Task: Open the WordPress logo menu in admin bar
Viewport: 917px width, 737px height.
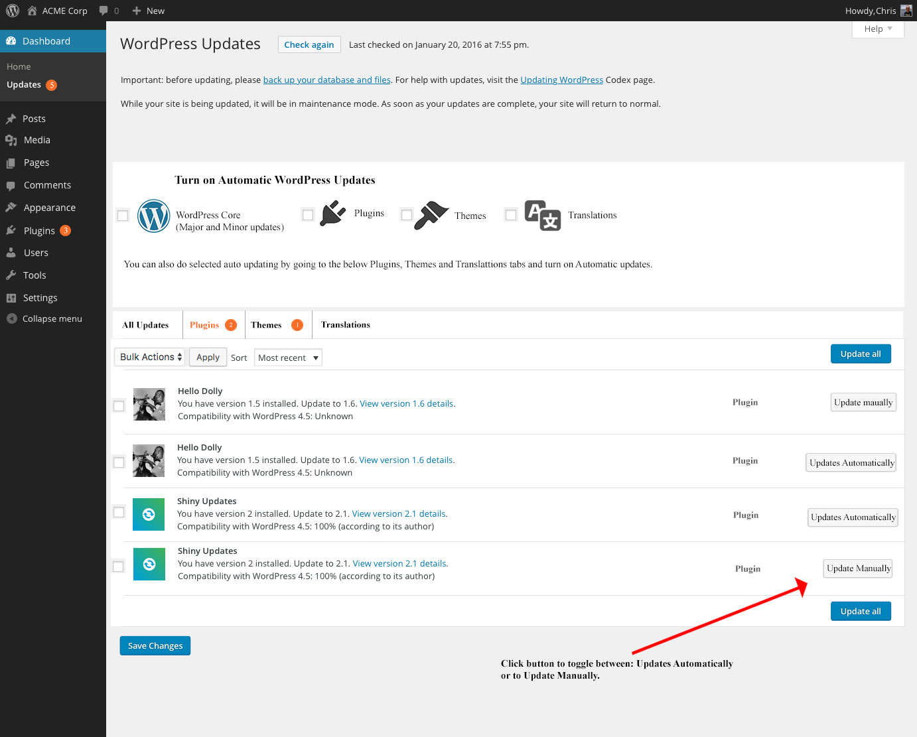Action: coord(12,10)
